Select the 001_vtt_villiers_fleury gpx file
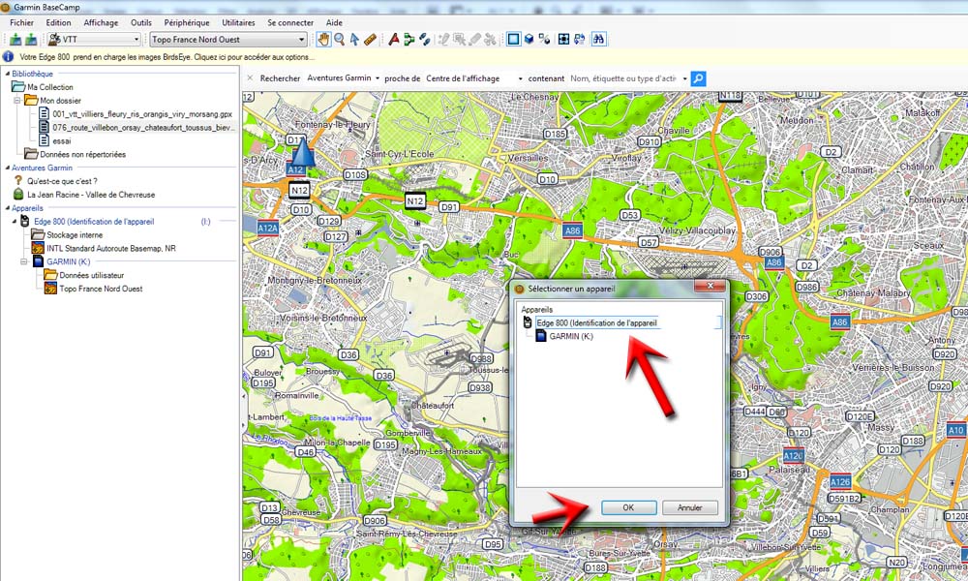Viewport: 968px width, 581px height. coord(142,114)
